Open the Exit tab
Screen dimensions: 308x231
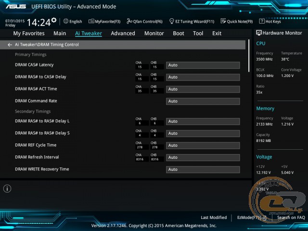click(x=217, y=33)
